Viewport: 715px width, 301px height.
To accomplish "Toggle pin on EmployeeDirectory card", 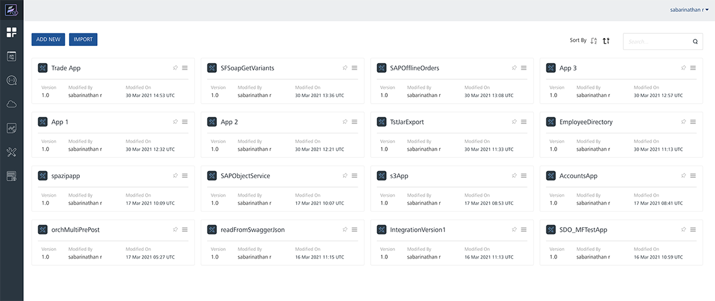I will [683, 122].
